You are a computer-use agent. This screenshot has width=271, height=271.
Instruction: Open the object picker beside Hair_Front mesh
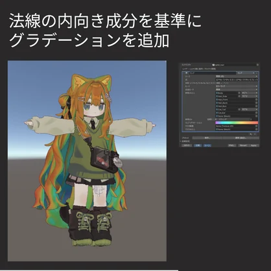(257, 99)
